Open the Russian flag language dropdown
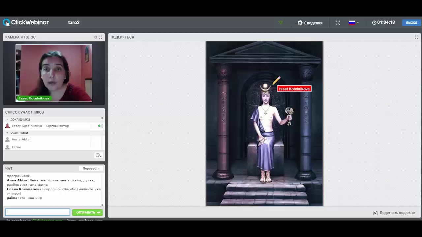Image resolution: width=422 pixels, height=237 pixels. (354, 23)
